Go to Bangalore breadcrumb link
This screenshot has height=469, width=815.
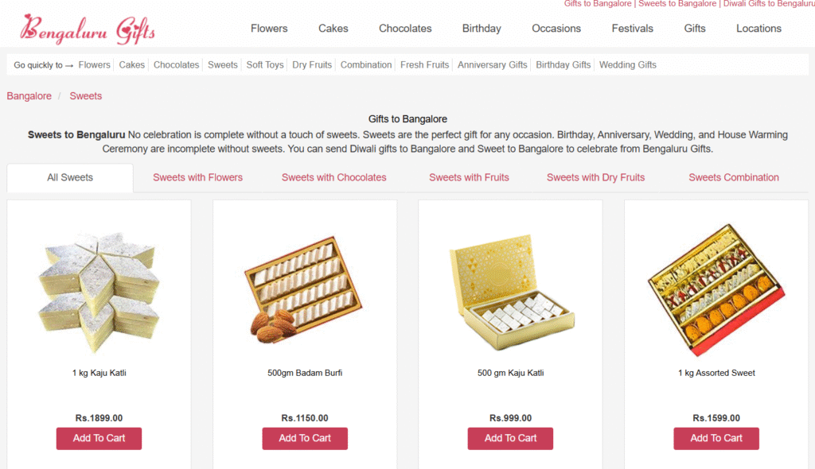[29, 96]
